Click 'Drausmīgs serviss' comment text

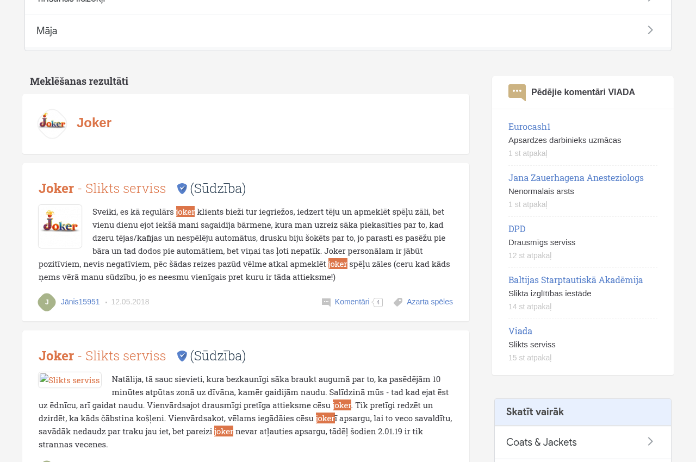(x=542, y=242)
